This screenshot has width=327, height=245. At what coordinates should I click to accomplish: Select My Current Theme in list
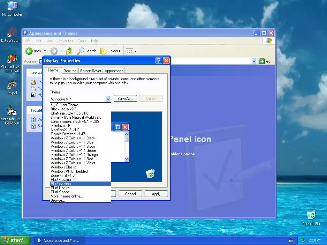tap(80, 105)
